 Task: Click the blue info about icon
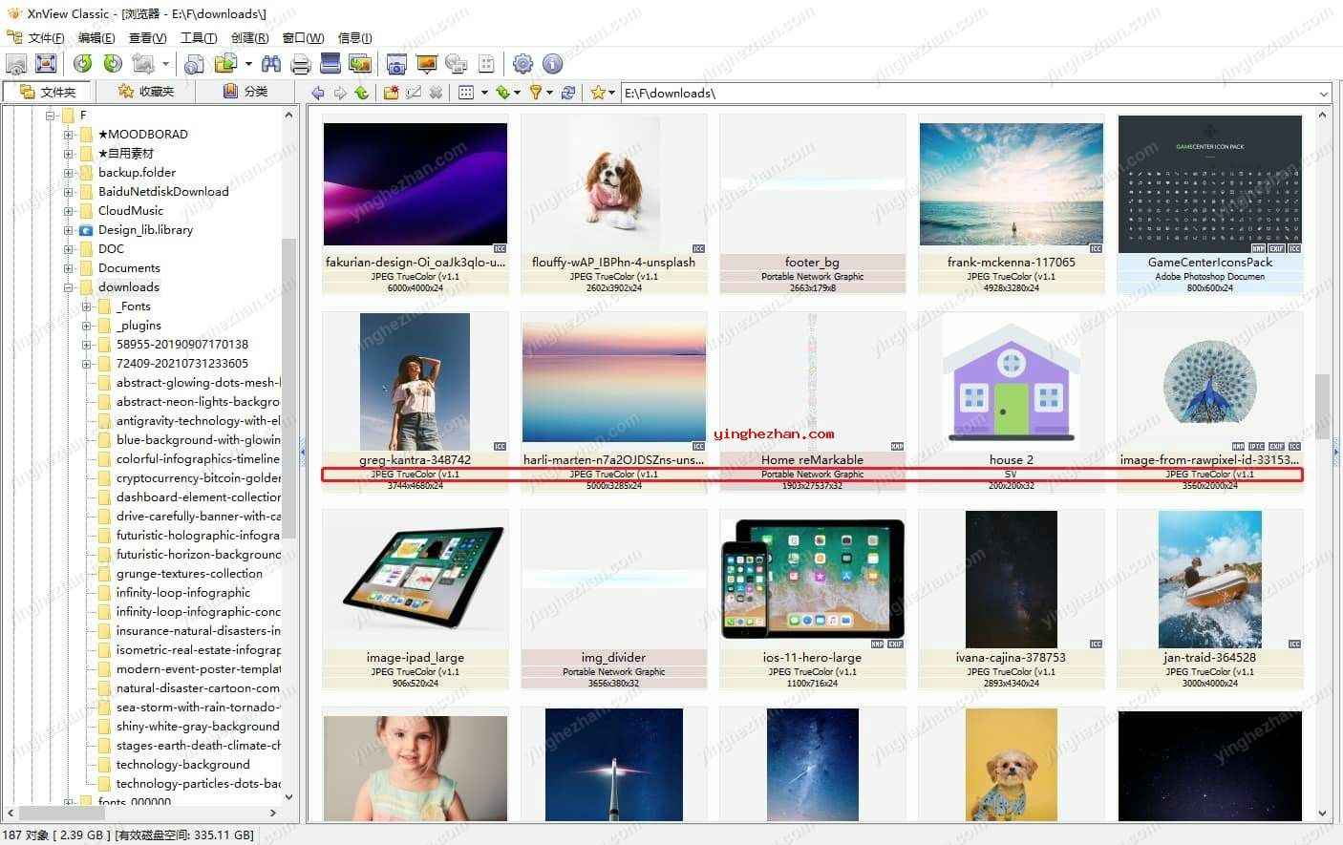click(x=552, y=64)
